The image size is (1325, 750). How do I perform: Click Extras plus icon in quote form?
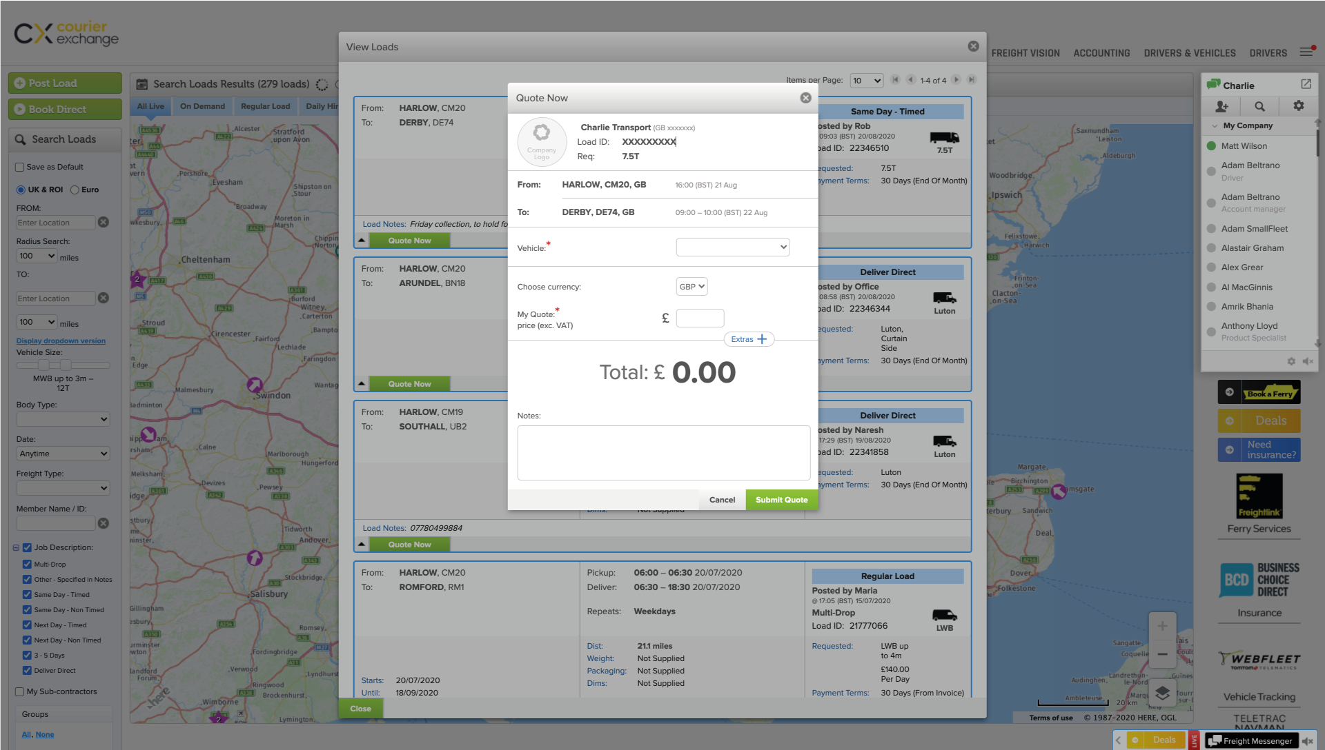pos(762,339)
